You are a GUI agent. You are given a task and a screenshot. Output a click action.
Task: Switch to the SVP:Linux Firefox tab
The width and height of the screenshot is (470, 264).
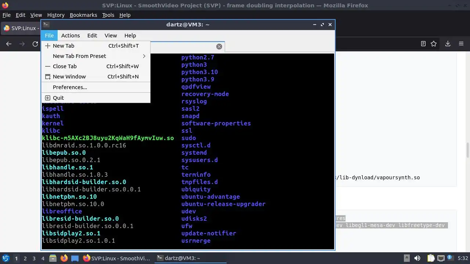(x=21, y=28)
